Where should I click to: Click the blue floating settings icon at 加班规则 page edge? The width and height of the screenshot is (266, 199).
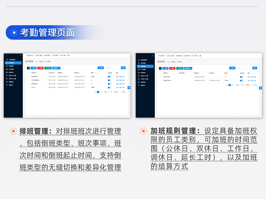click(261, 88)
